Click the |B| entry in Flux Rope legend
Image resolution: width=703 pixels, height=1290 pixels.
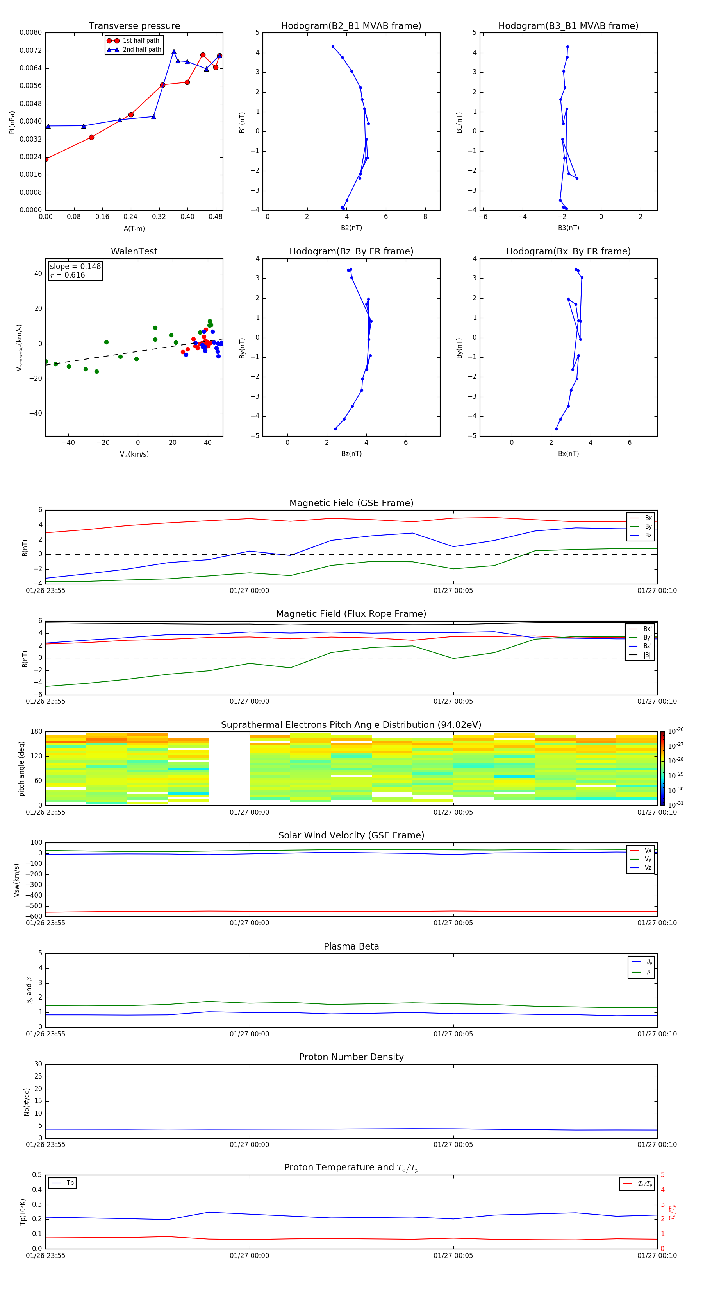coord(640,655)
